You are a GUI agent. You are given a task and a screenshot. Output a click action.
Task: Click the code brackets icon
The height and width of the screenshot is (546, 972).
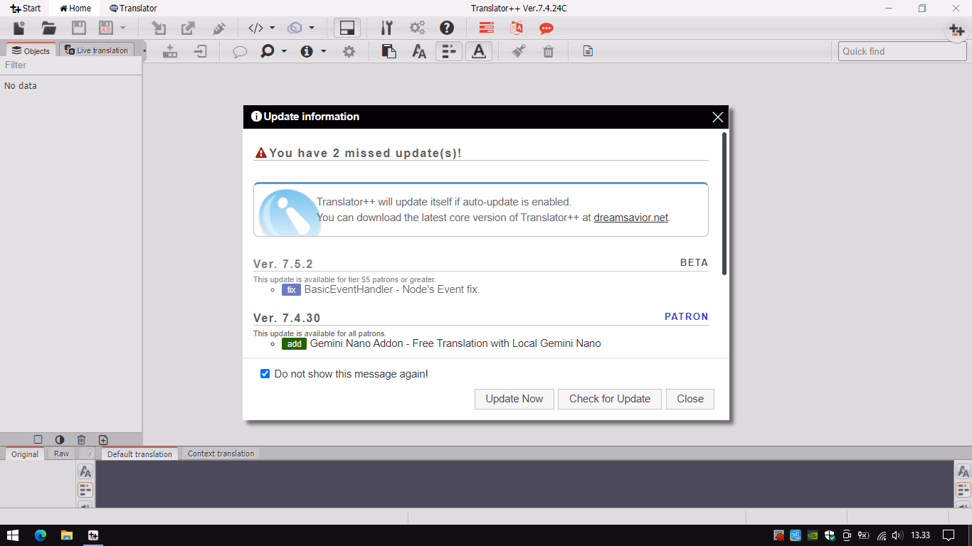tap(255, 28)
